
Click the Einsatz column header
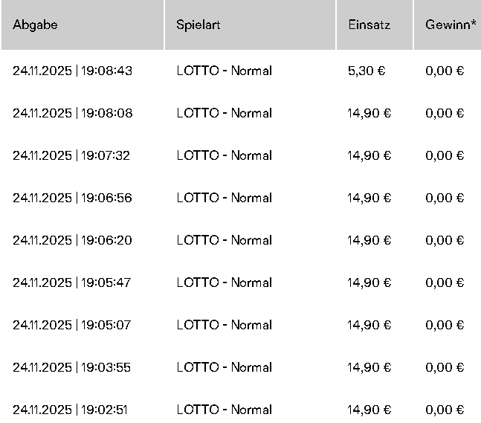click(x=369, y=25)
